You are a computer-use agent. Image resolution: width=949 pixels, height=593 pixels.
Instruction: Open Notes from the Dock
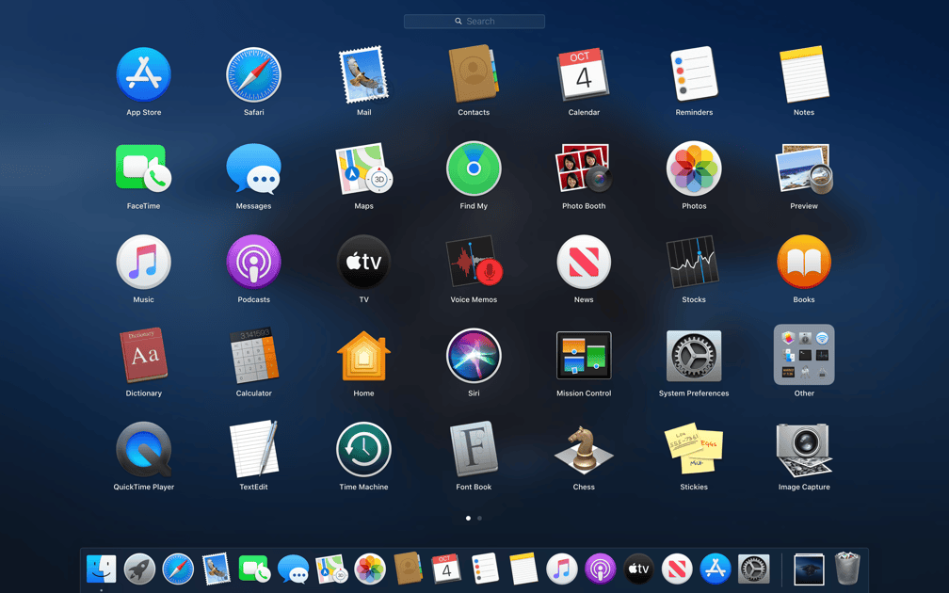[523, 569]
